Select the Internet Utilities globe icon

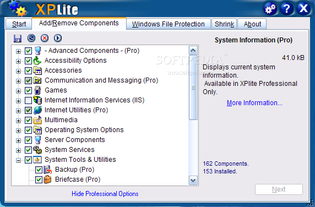37,110
